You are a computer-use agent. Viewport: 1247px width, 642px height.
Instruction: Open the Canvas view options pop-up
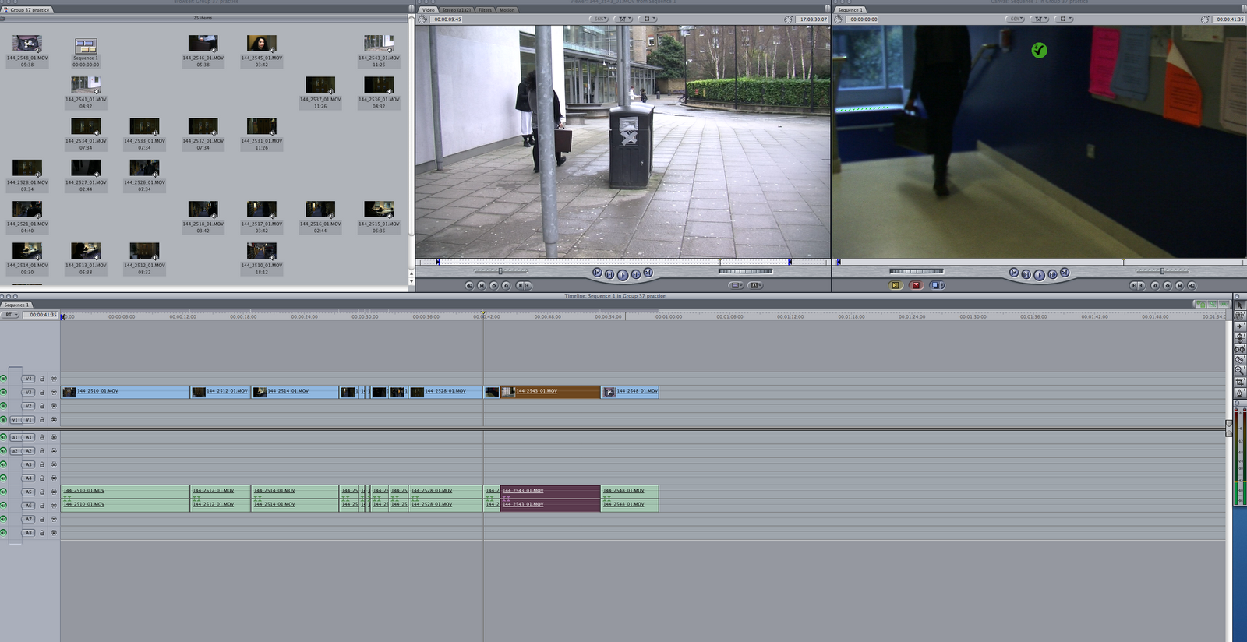point(1063,19)
